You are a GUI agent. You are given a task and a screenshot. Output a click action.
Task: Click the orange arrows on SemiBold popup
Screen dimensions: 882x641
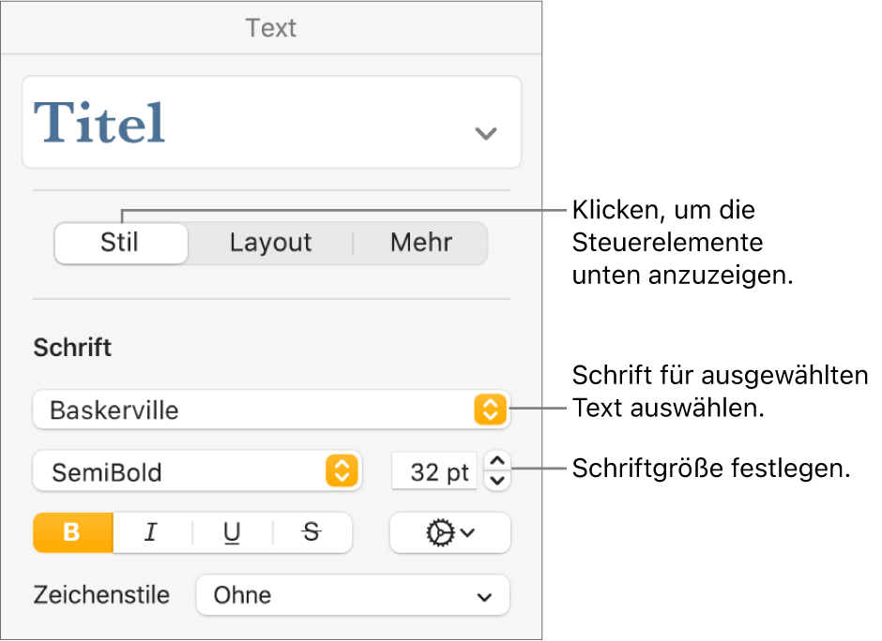click(342, 471)
